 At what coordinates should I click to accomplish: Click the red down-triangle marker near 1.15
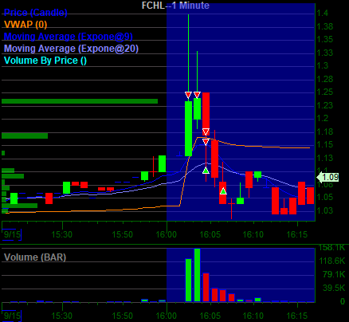(206, 142)
